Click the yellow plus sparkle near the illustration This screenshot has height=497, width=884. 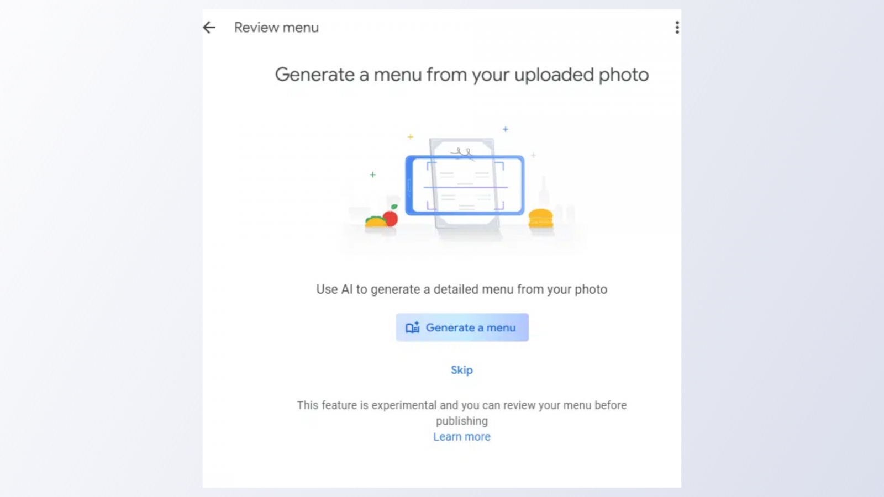411,137
